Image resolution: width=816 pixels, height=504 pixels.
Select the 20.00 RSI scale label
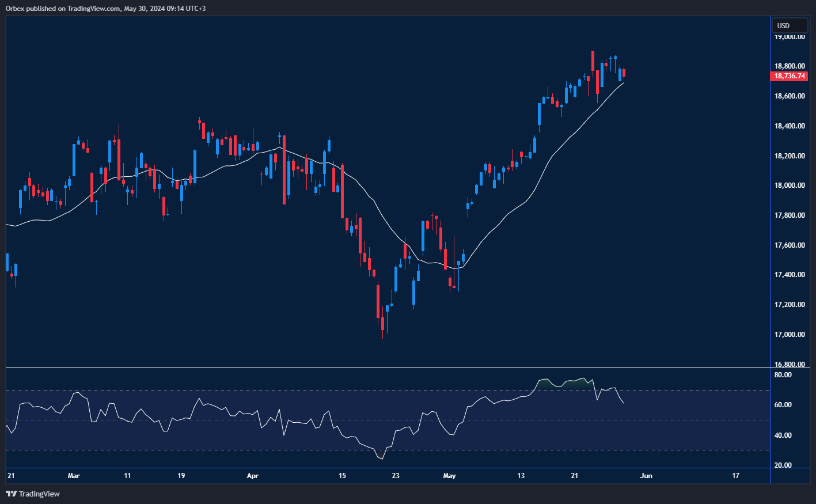click(783, 465)
